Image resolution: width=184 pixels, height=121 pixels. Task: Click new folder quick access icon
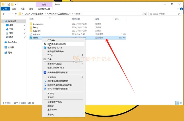(12, 4)
